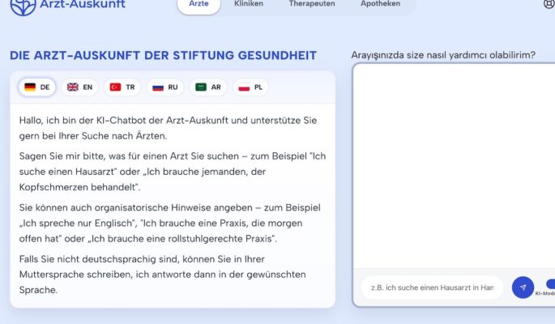
Task: Open the Therapeuten tab
Action: [x=312, y=4]
